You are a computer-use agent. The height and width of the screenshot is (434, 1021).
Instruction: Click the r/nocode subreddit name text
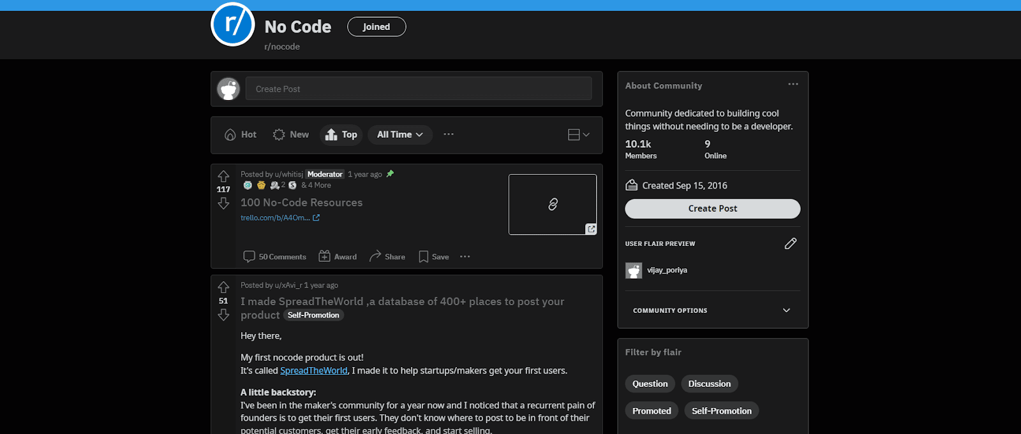[x=282, y=47]
